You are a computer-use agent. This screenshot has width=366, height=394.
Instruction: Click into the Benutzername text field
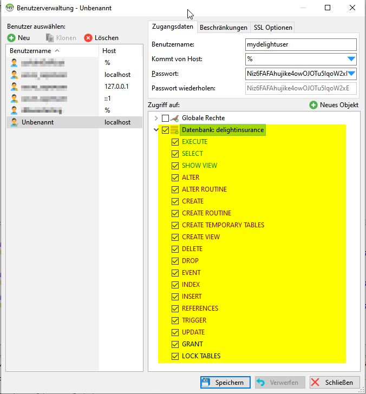point(300,44)
